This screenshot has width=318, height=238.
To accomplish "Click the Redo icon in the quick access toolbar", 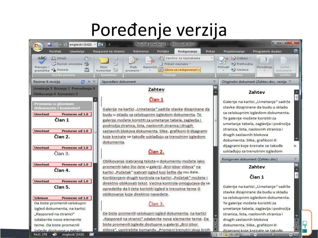I will pyautogui.click(x=65, y=44).
